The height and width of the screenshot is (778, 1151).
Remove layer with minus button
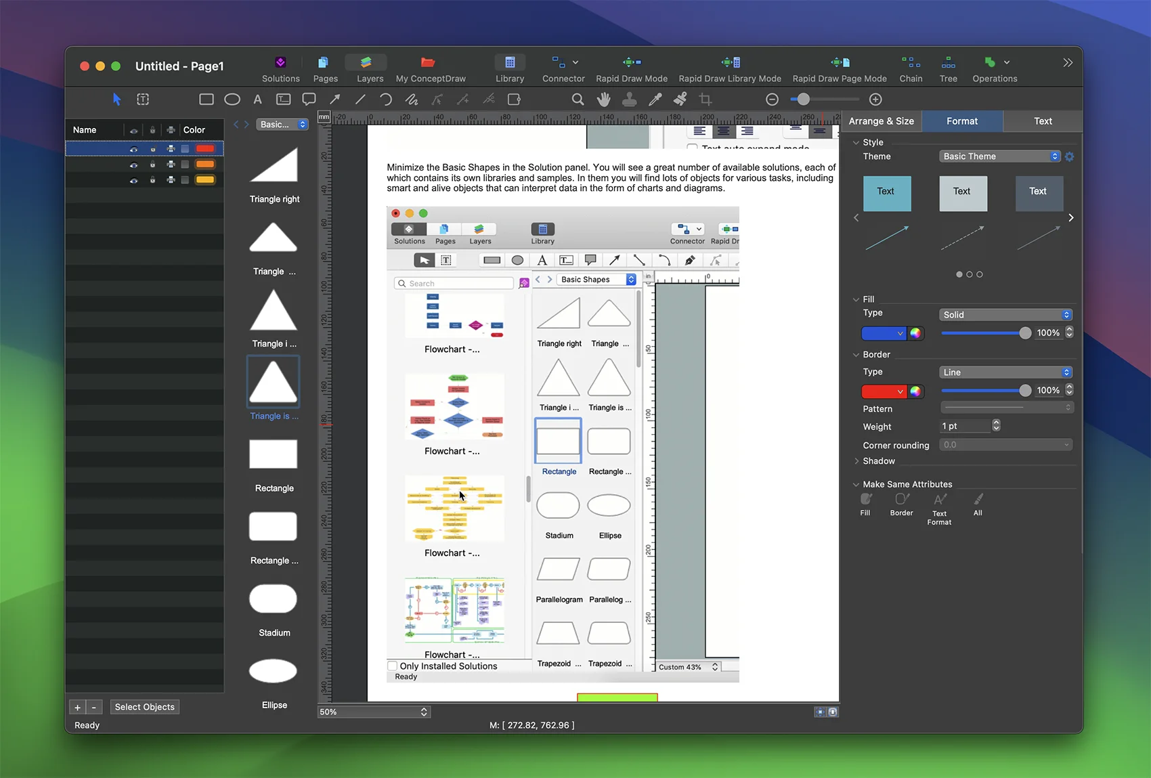pyautogui.click(x=94, y=707)
